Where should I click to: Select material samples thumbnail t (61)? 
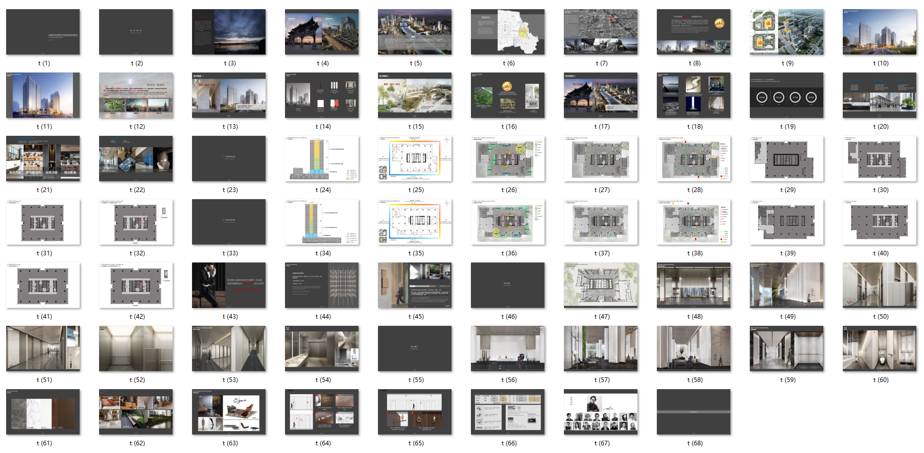click(x=43, y=412)
